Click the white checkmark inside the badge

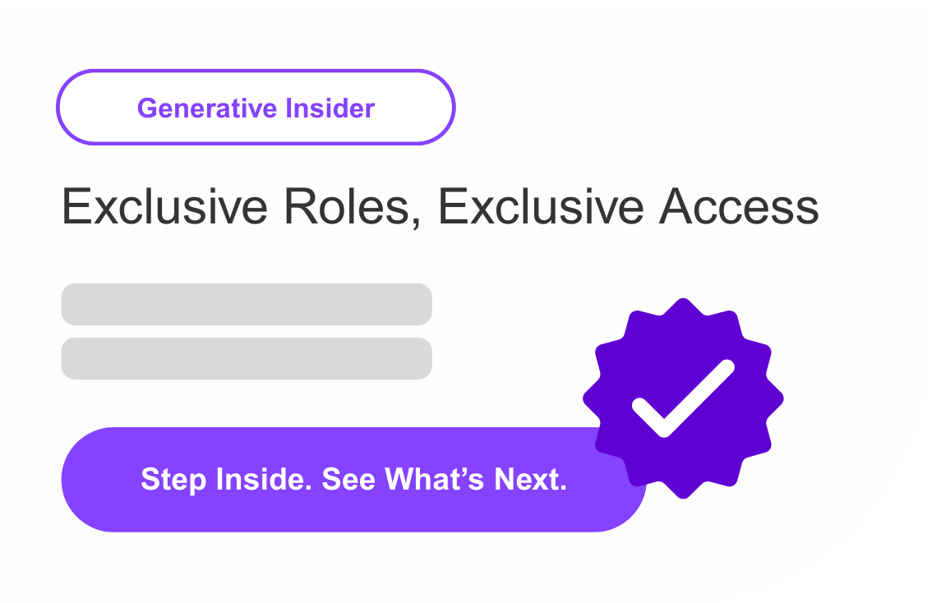pos(682,398)
